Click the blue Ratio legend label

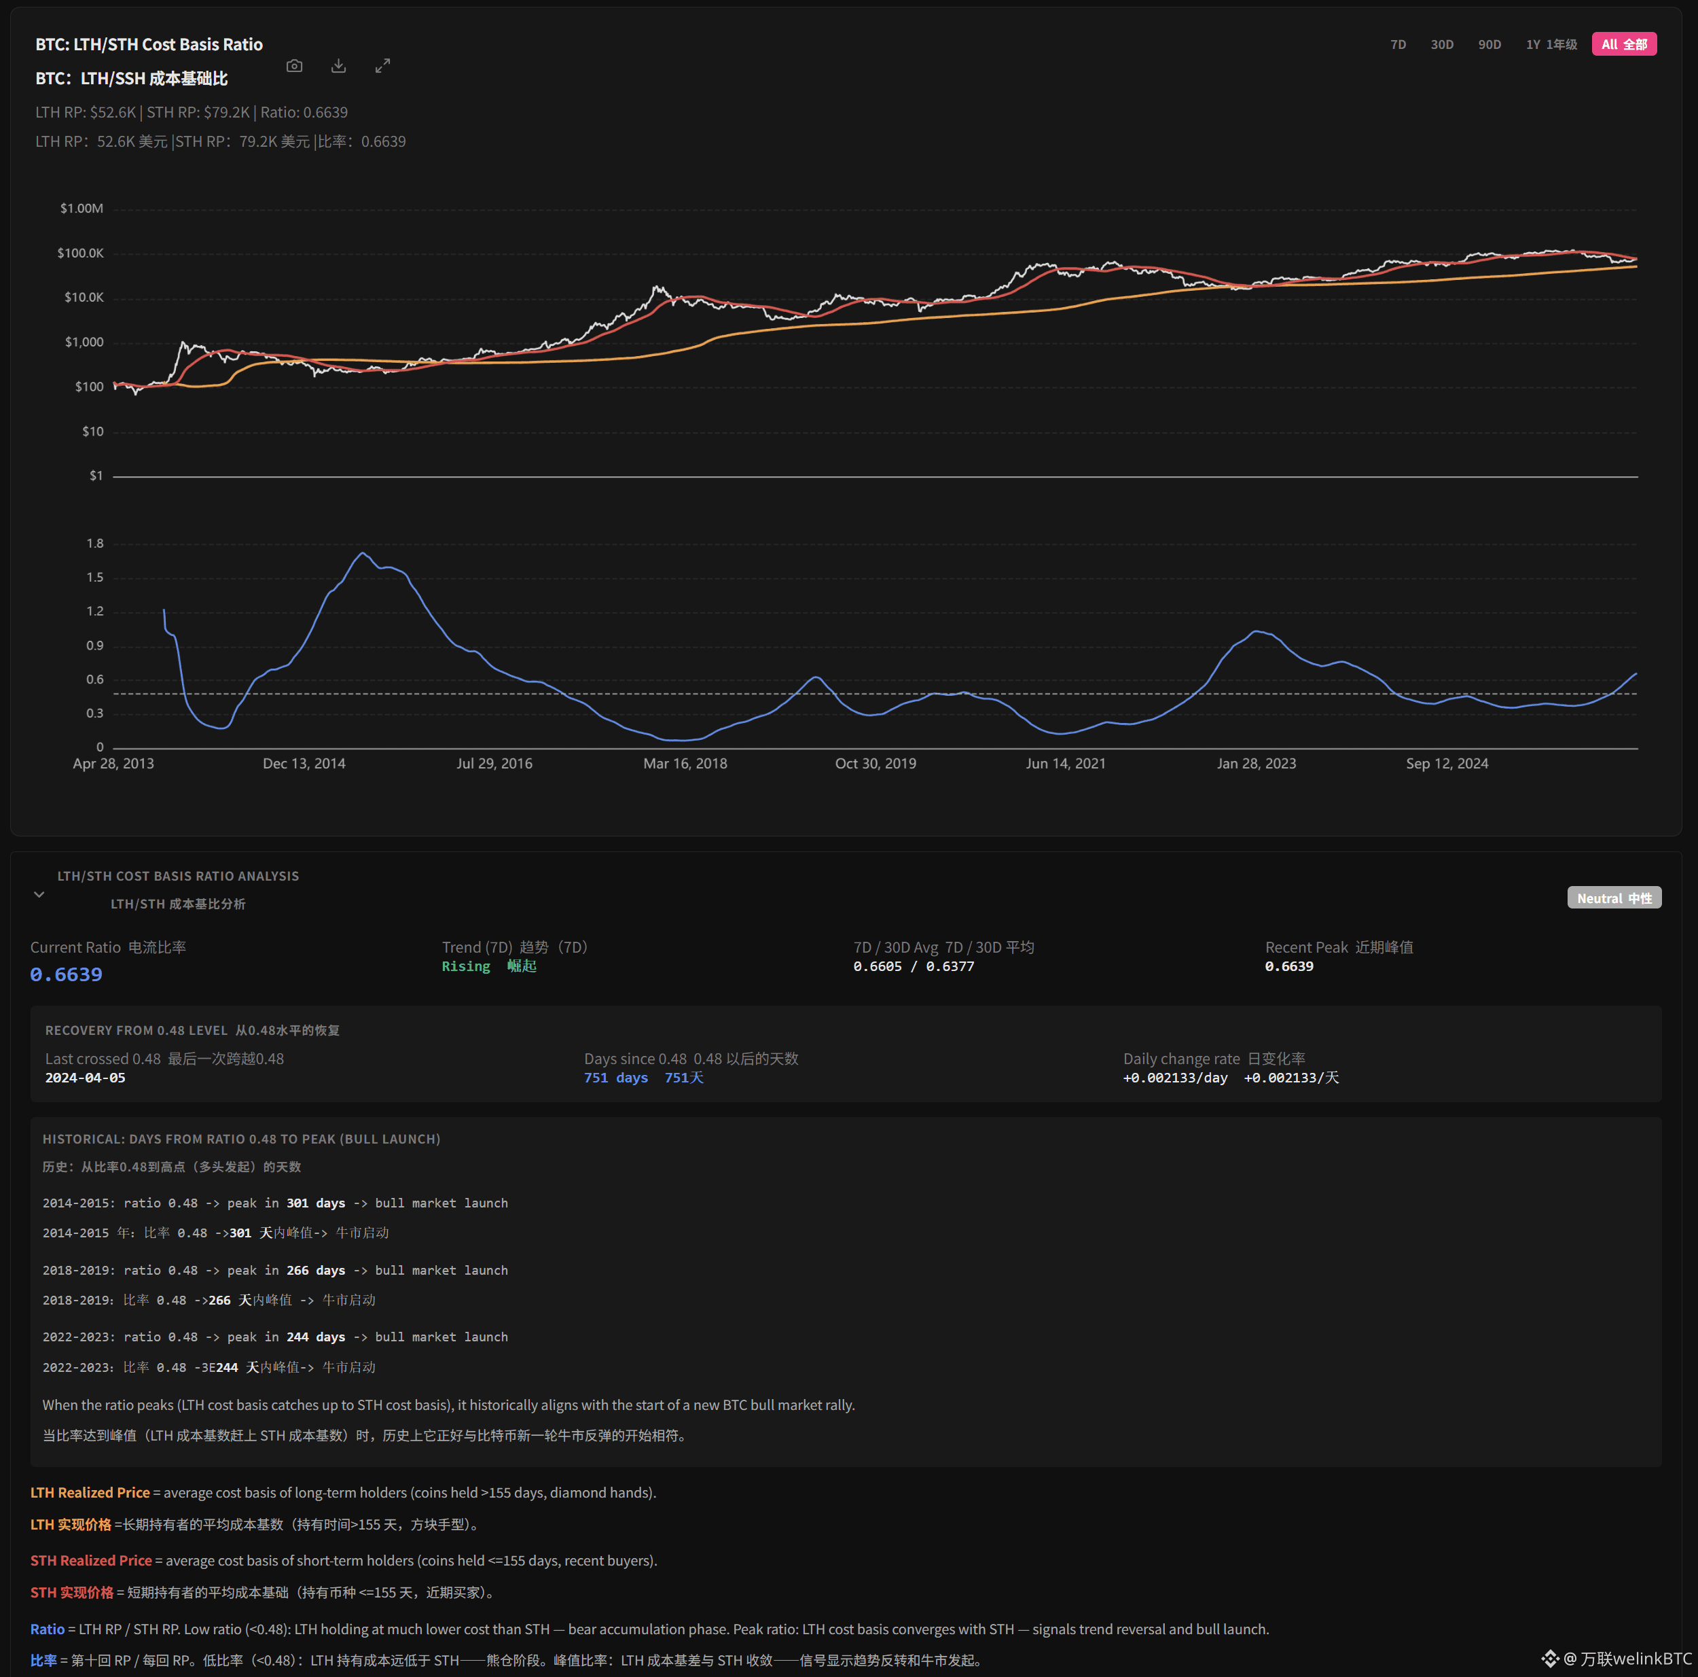click(48, 1629)
